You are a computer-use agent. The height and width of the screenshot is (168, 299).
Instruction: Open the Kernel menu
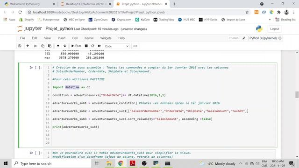click(89, 38)
